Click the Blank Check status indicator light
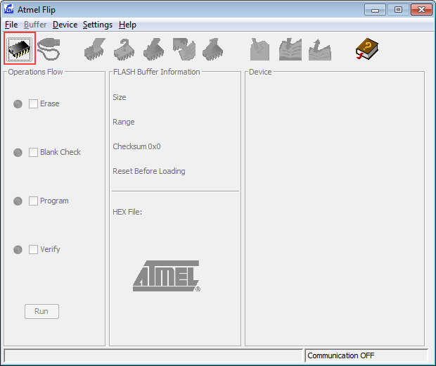436x366 pixels. click(18, 153)
